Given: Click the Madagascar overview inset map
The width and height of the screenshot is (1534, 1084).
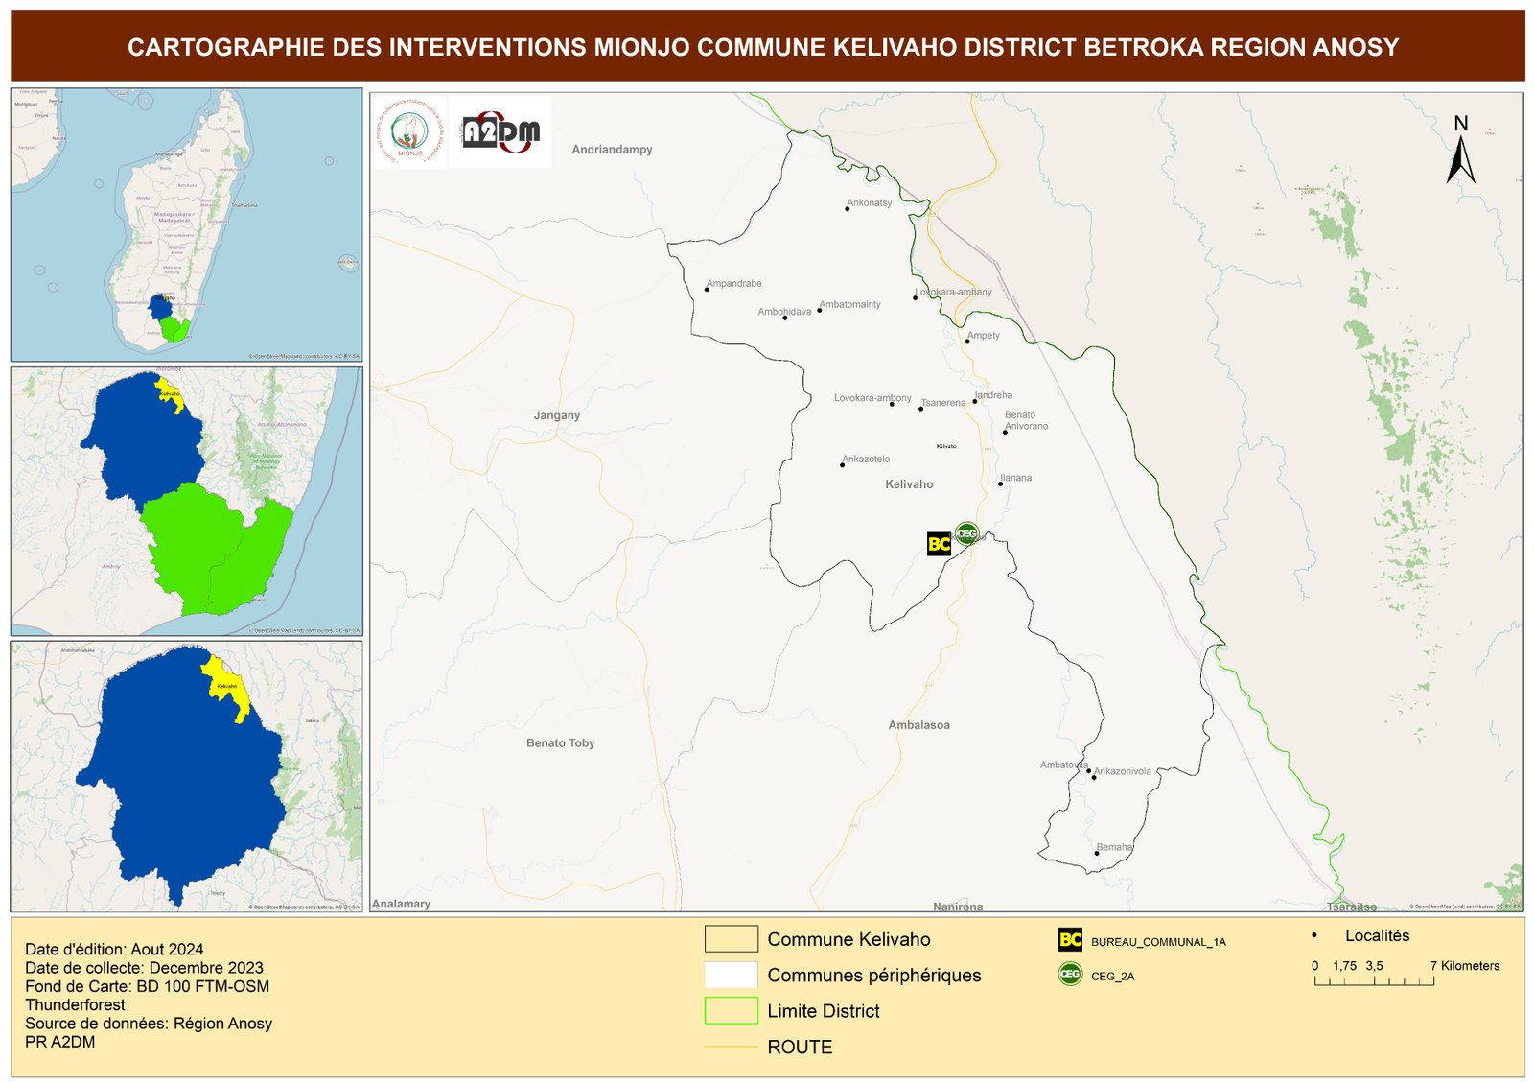Looking at the screenshot, I should 187,224.
